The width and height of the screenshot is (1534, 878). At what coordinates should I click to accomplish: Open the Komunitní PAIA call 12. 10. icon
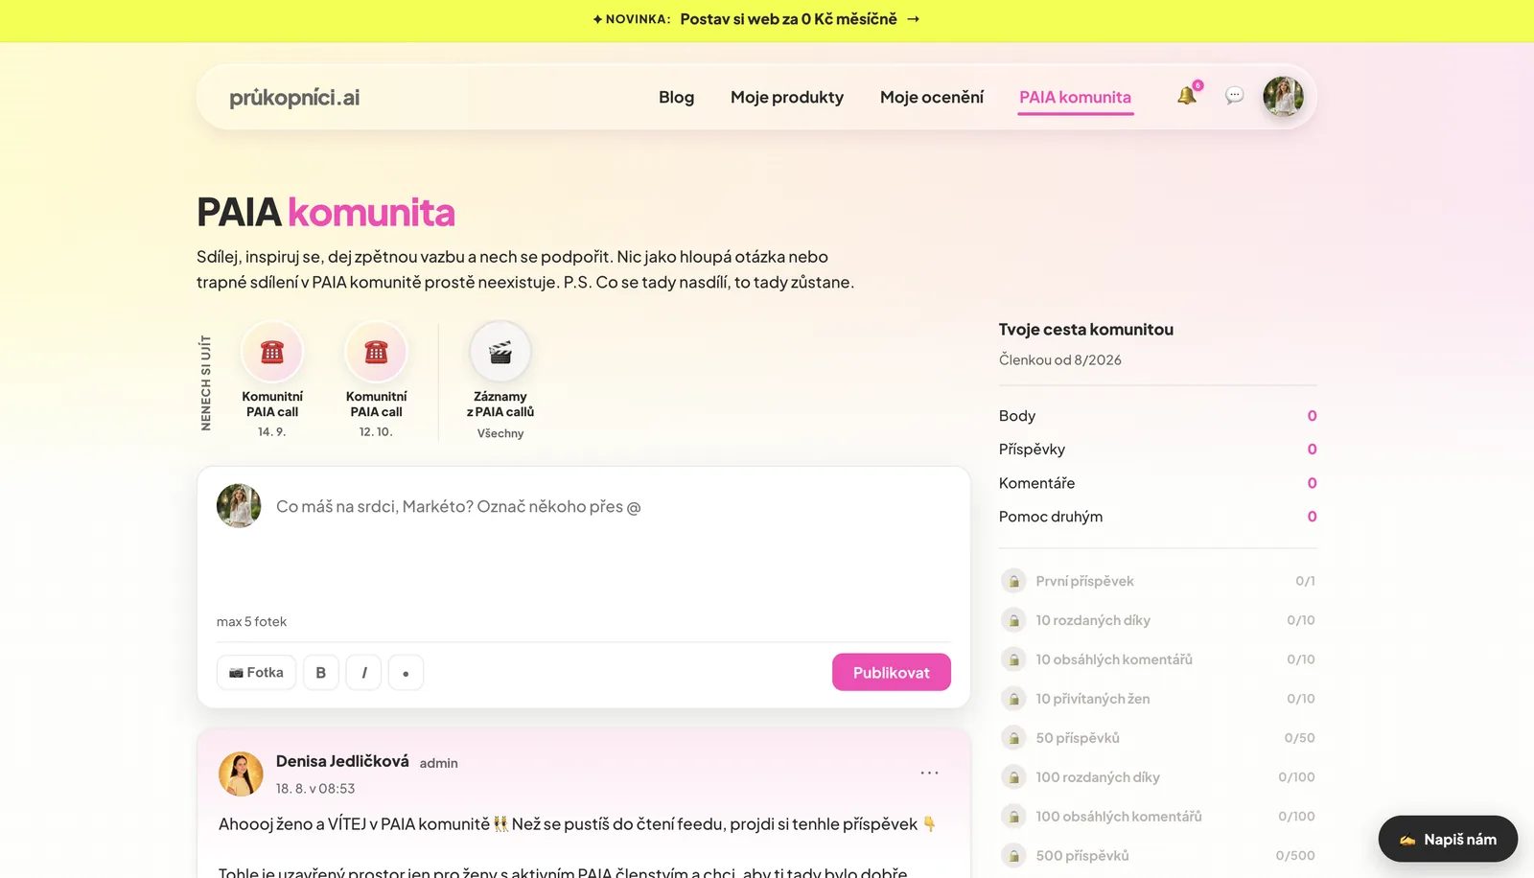[x=376, y=353]
